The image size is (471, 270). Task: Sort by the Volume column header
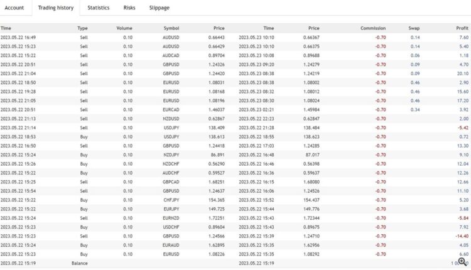124,28
